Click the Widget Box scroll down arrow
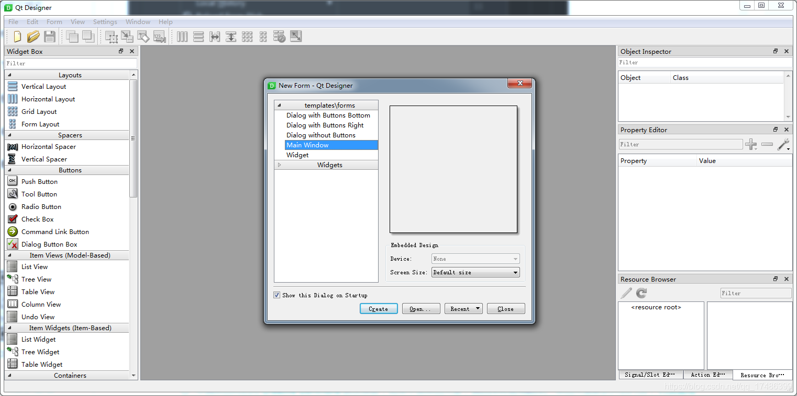The height and width of the screenshot is (396, 797). tap(134, 376)
